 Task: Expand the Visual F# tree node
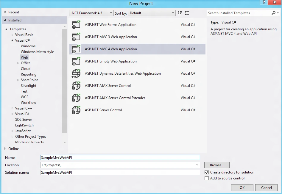click(x=12, y=114)
